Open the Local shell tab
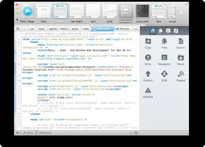The width and height of the screenshot is (205, 147). (x=142, y=13)
